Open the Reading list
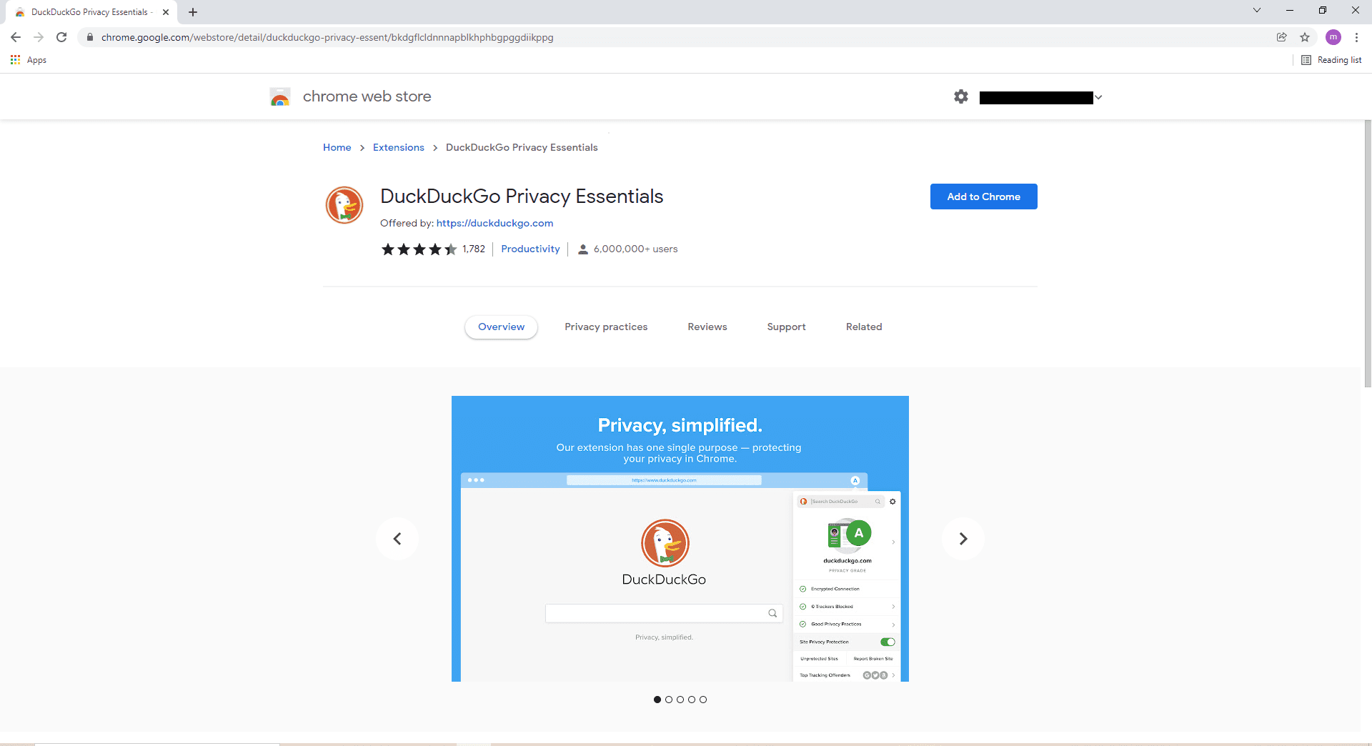 click(1331, 60)
